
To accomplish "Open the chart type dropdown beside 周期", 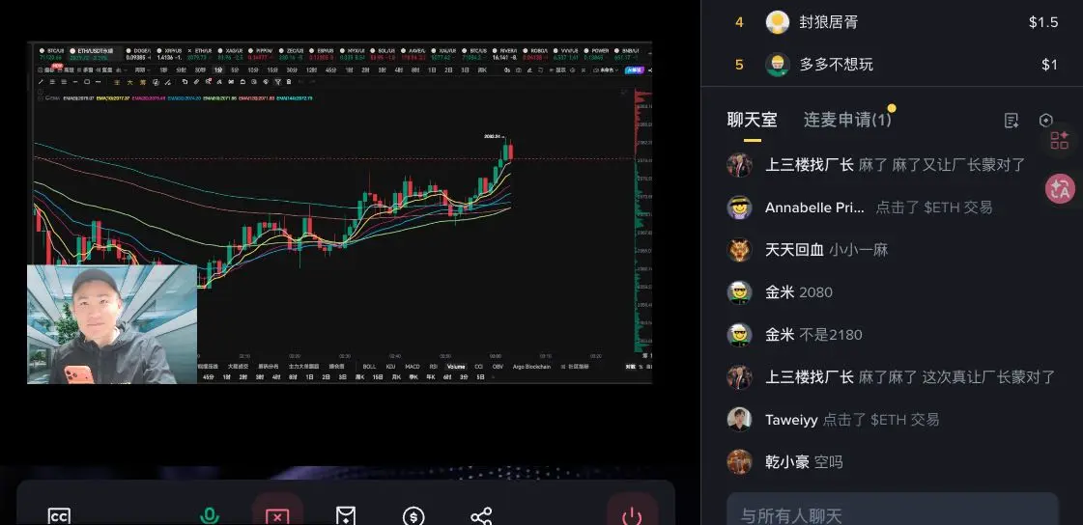I will tap(121, 70).
